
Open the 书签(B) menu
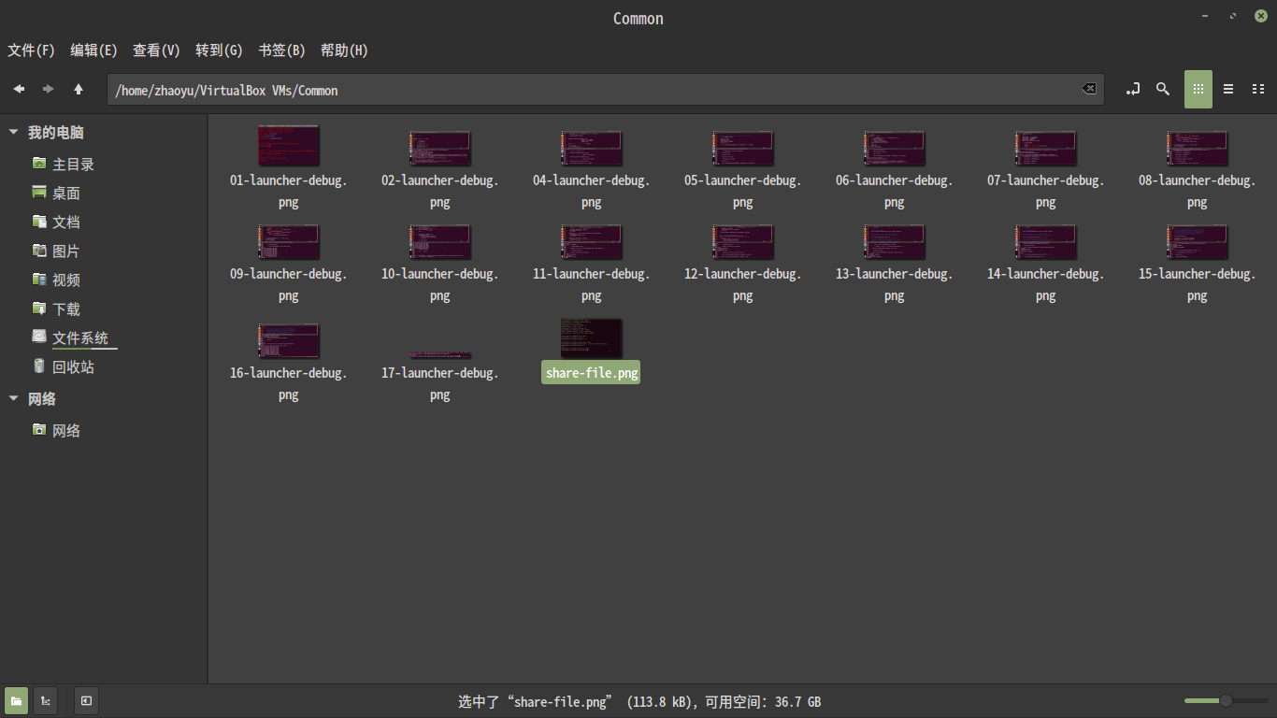click(281, 50)
